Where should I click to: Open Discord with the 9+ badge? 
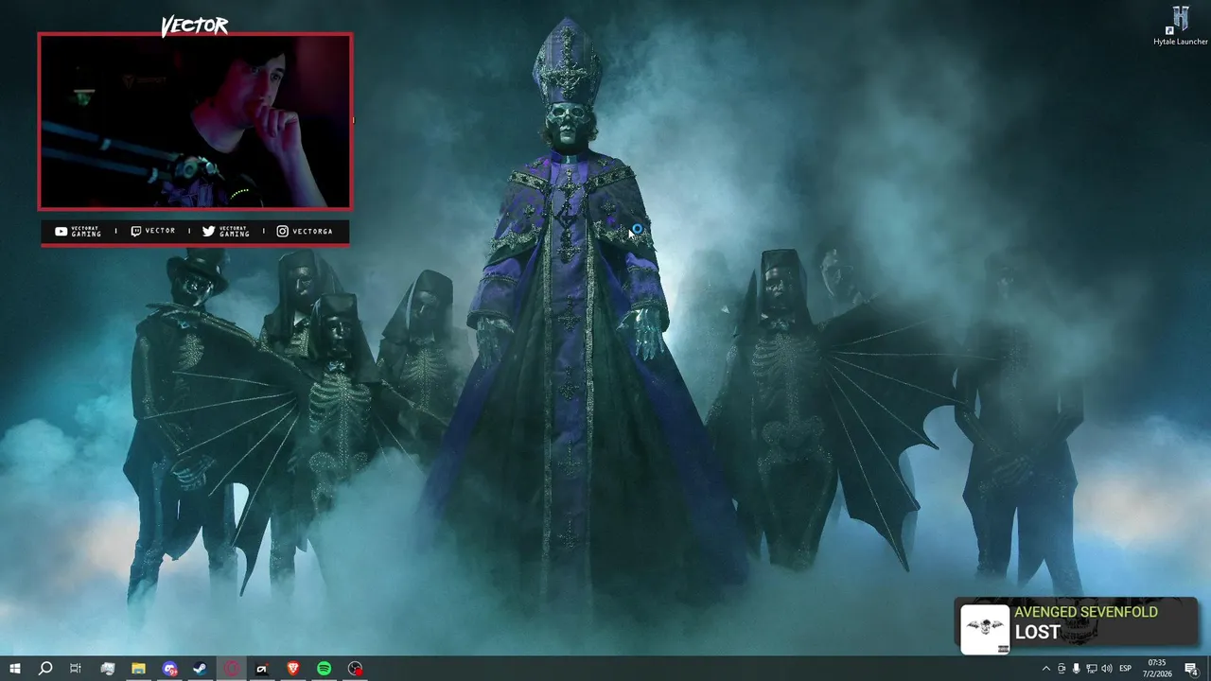pos(169,669)
